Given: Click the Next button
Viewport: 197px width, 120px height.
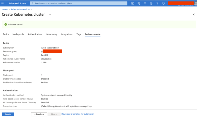Looking at the screenshot, I should (x=54, y=114).
